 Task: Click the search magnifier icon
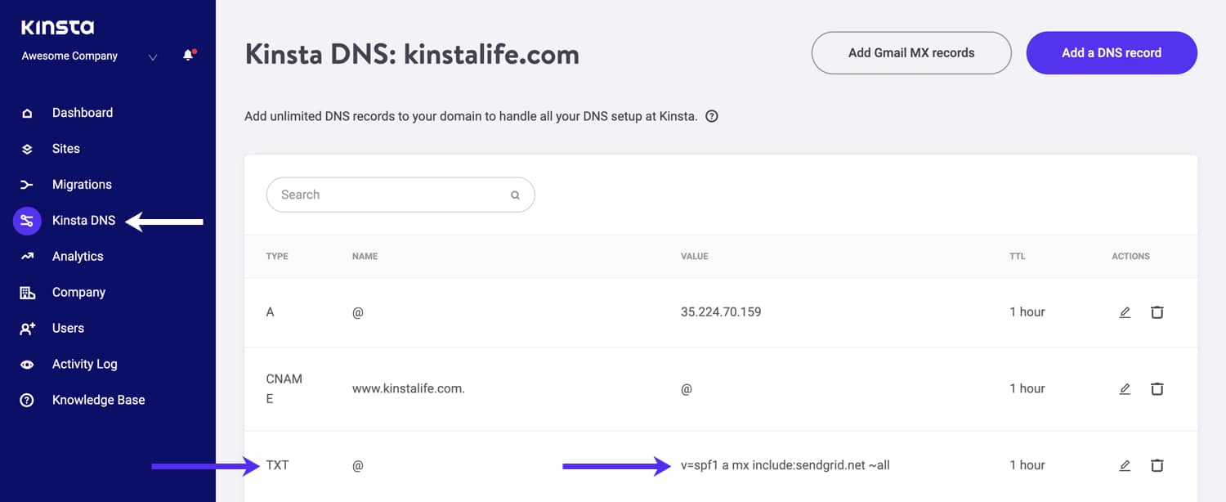coord(515,195)
